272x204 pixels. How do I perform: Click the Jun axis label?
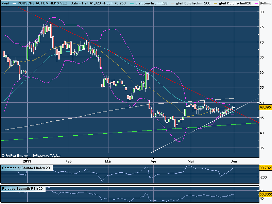pos(234,161)
